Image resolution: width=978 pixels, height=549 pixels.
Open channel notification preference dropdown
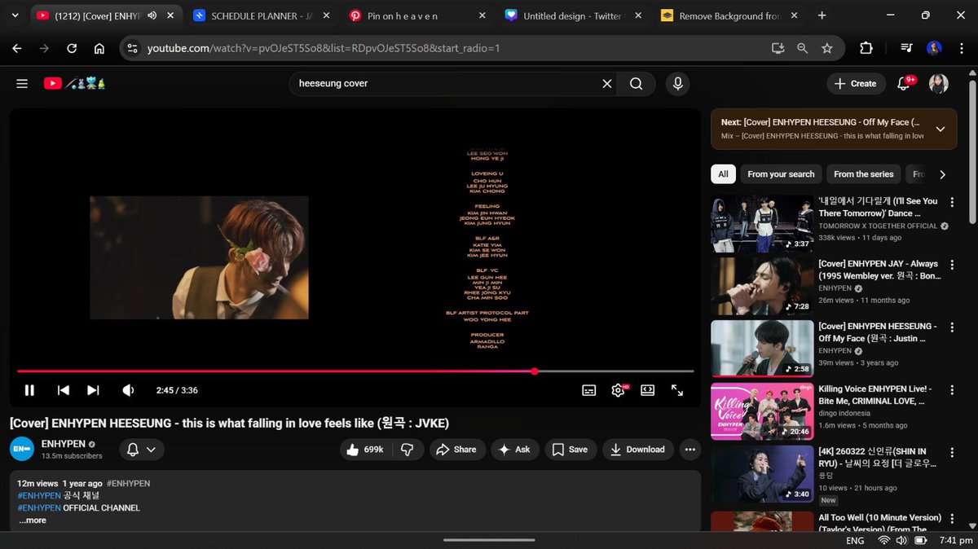[142, 450]
